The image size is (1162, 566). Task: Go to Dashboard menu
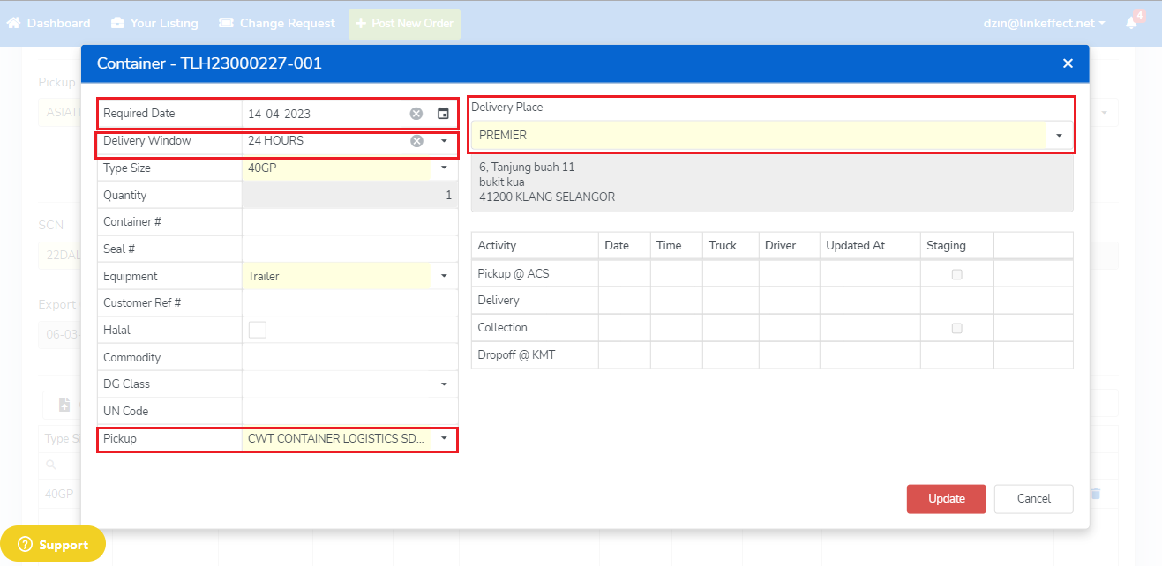(x=49, y=23)
